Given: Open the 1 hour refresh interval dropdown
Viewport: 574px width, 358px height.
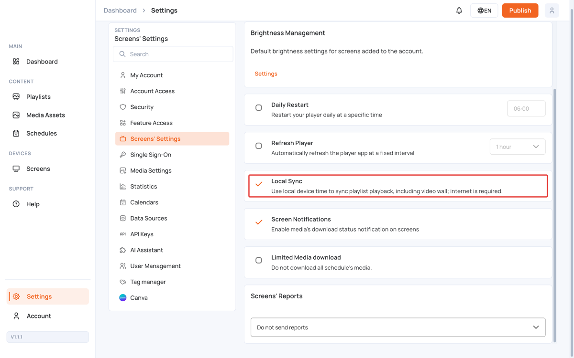Looking at the screenshot, I should click(518, 147).
